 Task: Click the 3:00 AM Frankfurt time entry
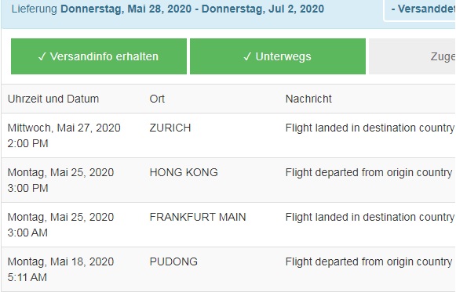point(27,233)
